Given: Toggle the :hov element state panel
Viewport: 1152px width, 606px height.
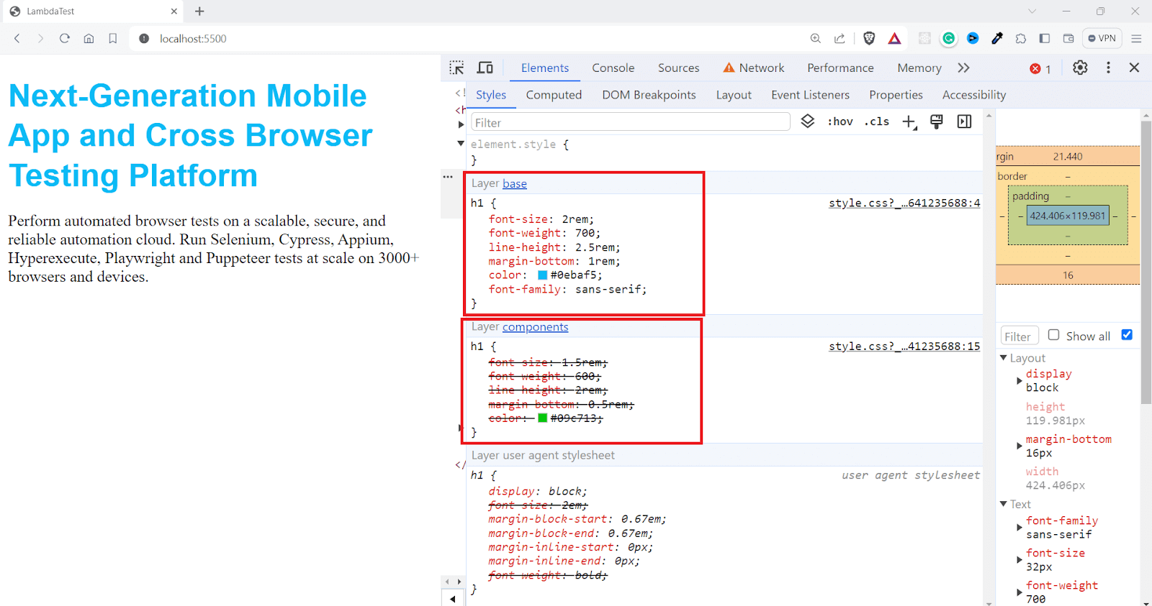Looking at the screenshot, I should [x=840, y=121].
